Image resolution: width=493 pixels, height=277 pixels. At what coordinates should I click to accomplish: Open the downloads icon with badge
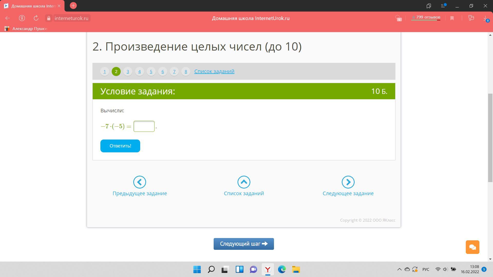pyautogui.click(x=485, y=18)
